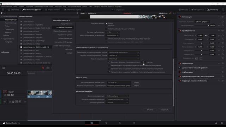The height and width of the screenshot is (127, 226).
Task: Open the Fusion page icon in bottom bar
Action: pyautogui.click(x=106, y=123)
